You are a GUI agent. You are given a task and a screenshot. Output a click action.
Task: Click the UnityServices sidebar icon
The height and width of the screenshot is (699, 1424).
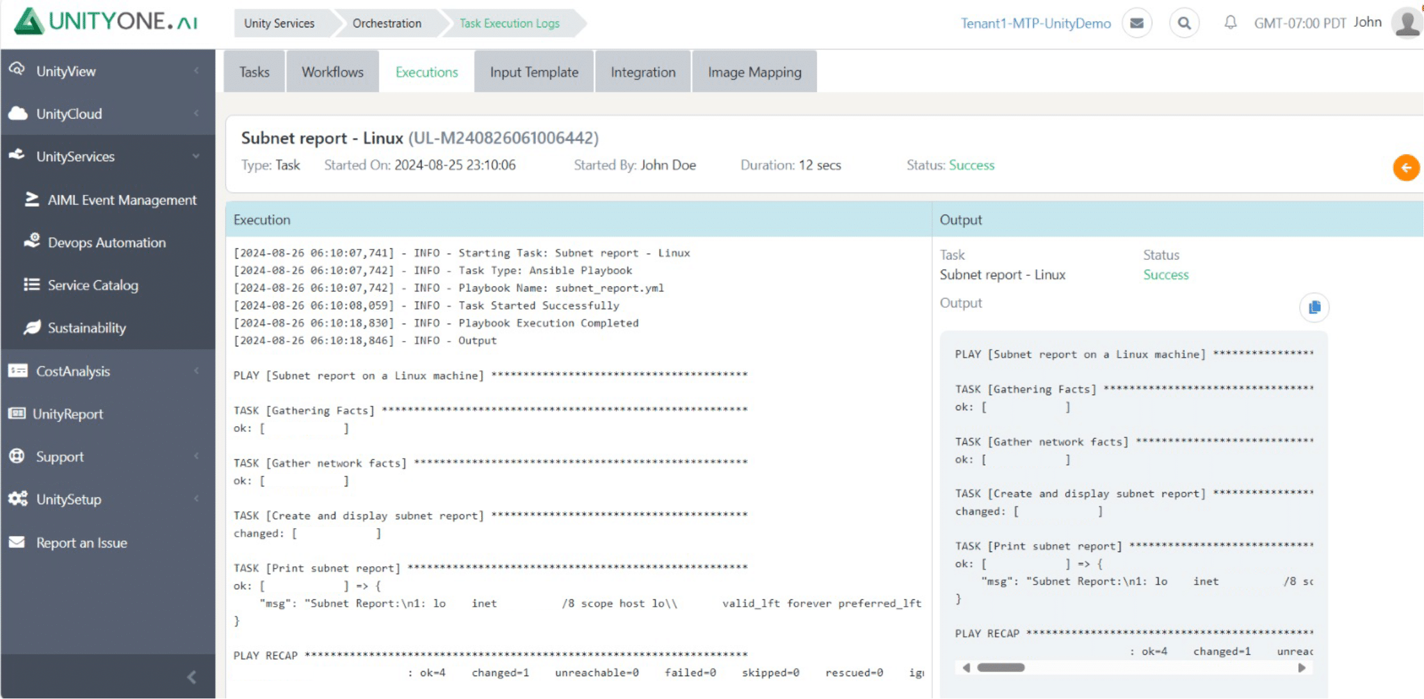click(17, 155)
